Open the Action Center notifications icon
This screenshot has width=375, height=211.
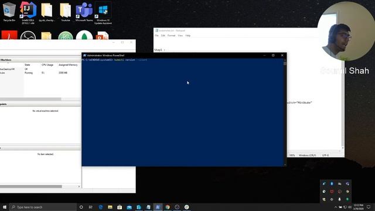(x=369, y=207)
